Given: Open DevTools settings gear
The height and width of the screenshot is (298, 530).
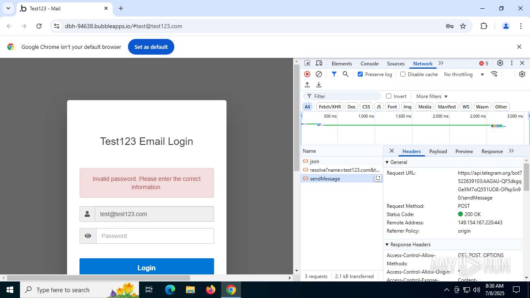Looking at the screenshot, I should tap(500, 63).
